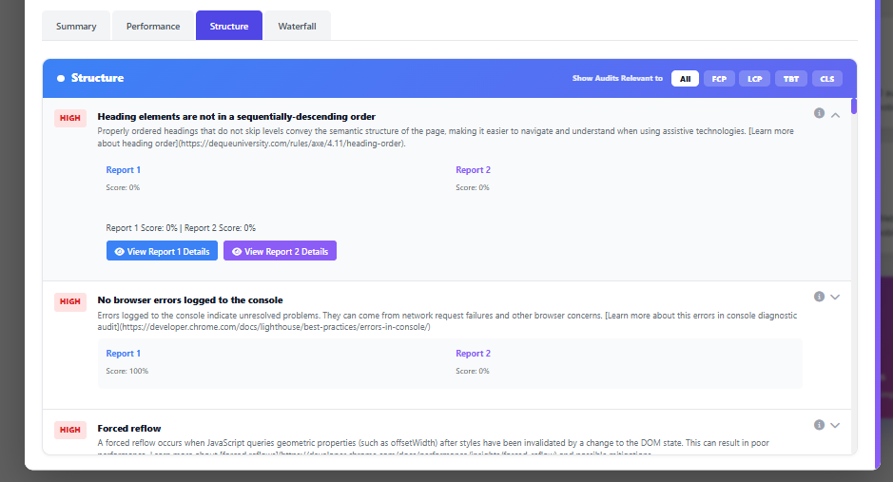Expand the No browser errors audit
The image size is (893, 482).
[836, 297]
